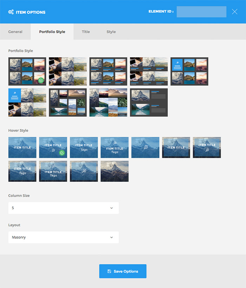Select the plain hover style without overlay text
This screenshot has height=288, width=246.
tap(114, 171)
